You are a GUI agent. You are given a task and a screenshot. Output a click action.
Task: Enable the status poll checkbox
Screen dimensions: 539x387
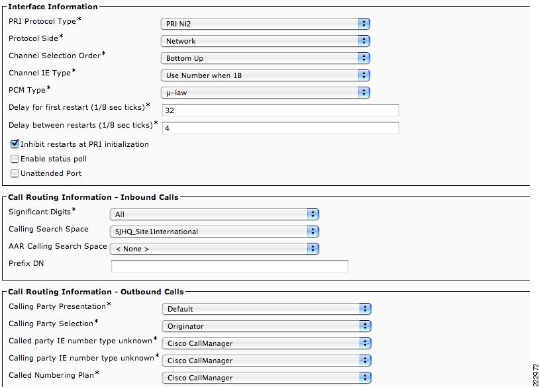coord(15,159)
